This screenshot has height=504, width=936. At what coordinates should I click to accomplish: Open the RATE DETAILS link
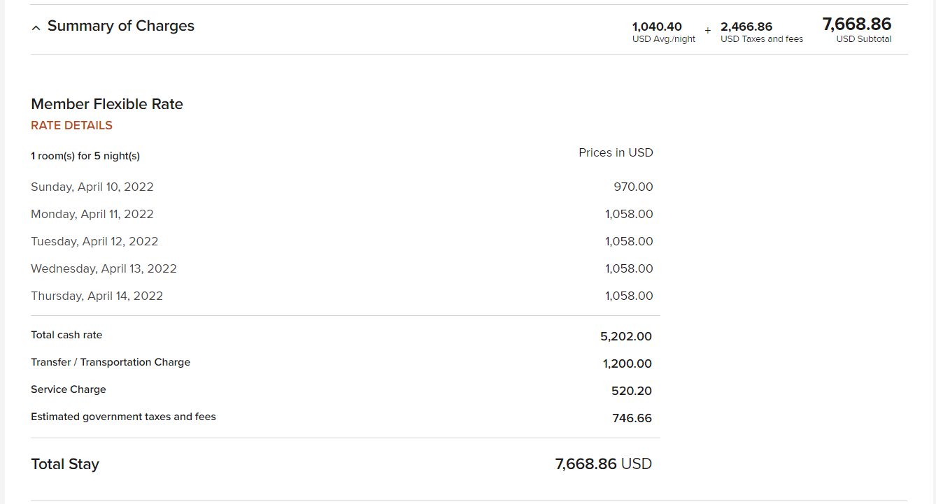(x=71, y=126)
